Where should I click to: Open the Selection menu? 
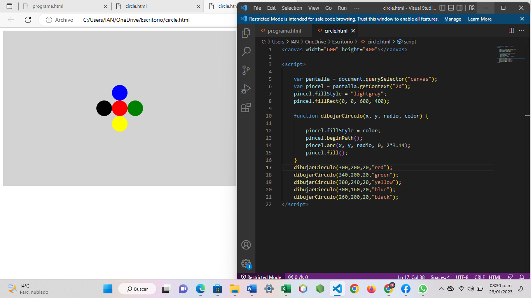pos(292,8)
